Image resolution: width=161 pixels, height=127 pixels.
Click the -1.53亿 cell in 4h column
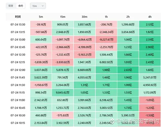(x=150, y=115)
